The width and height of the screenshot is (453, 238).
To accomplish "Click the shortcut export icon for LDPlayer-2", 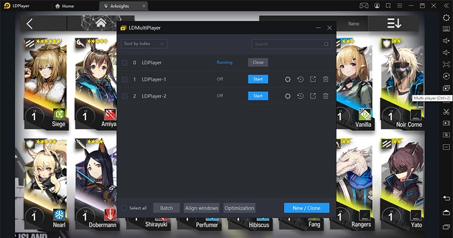I will tap(313, 96).
